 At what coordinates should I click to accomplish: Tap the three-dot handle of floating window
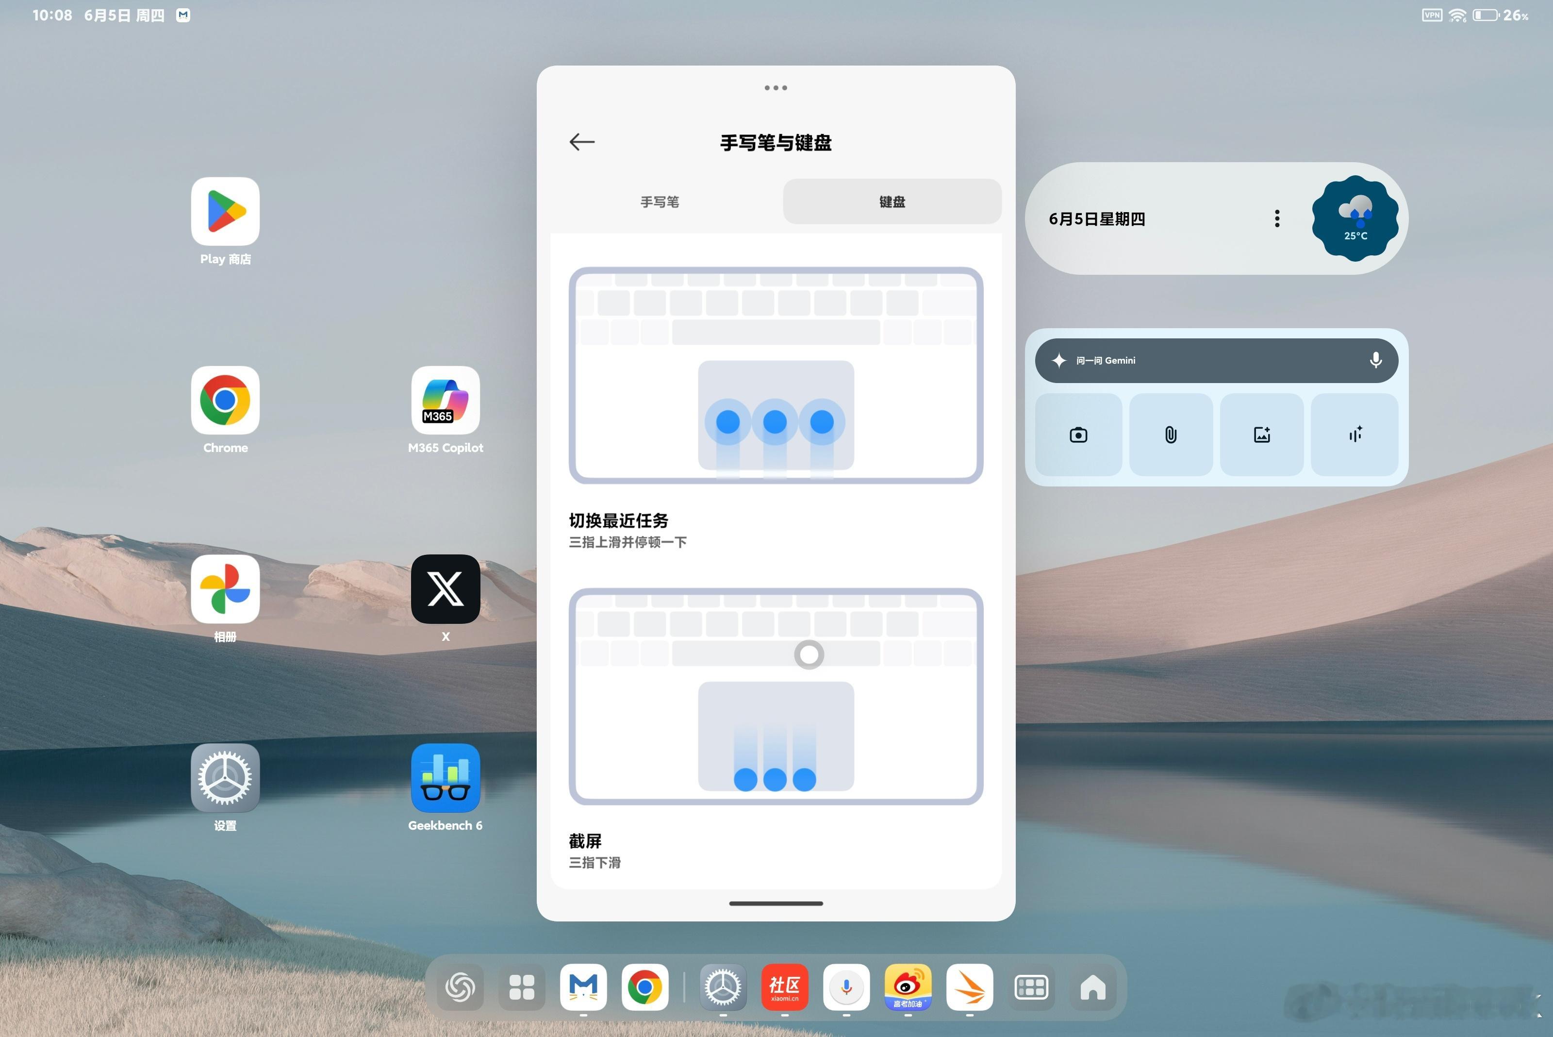(x=776, y=87)
